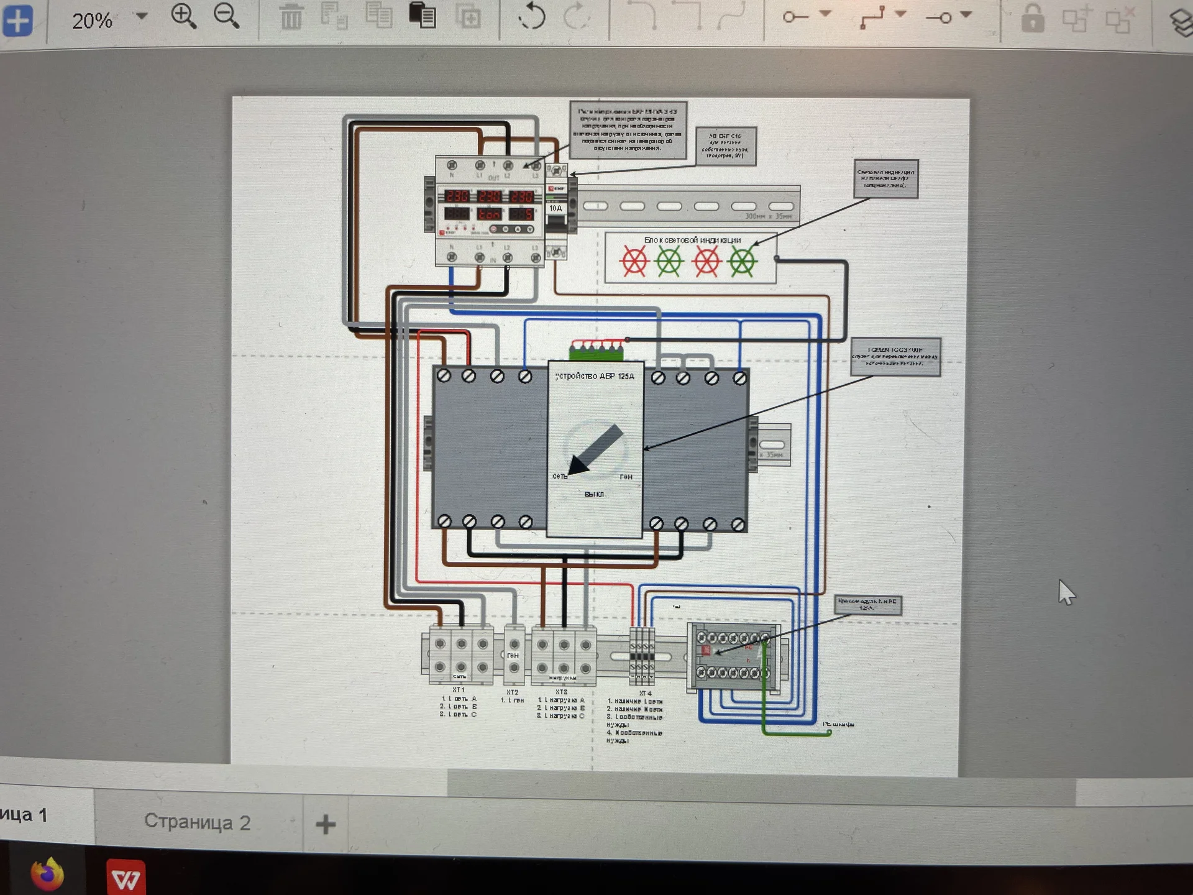
Task: Add a new page with plus button
Action: (326, 825)
